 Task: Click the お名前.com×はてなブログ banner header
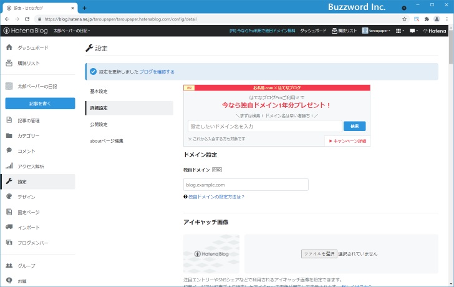277,88
